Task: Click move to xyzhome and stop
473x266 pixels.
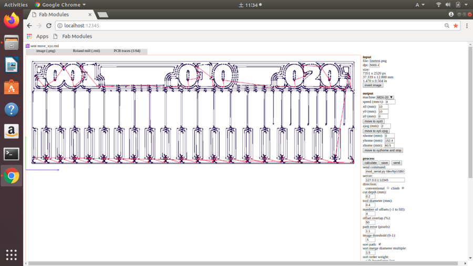Action: pos(383,150)
